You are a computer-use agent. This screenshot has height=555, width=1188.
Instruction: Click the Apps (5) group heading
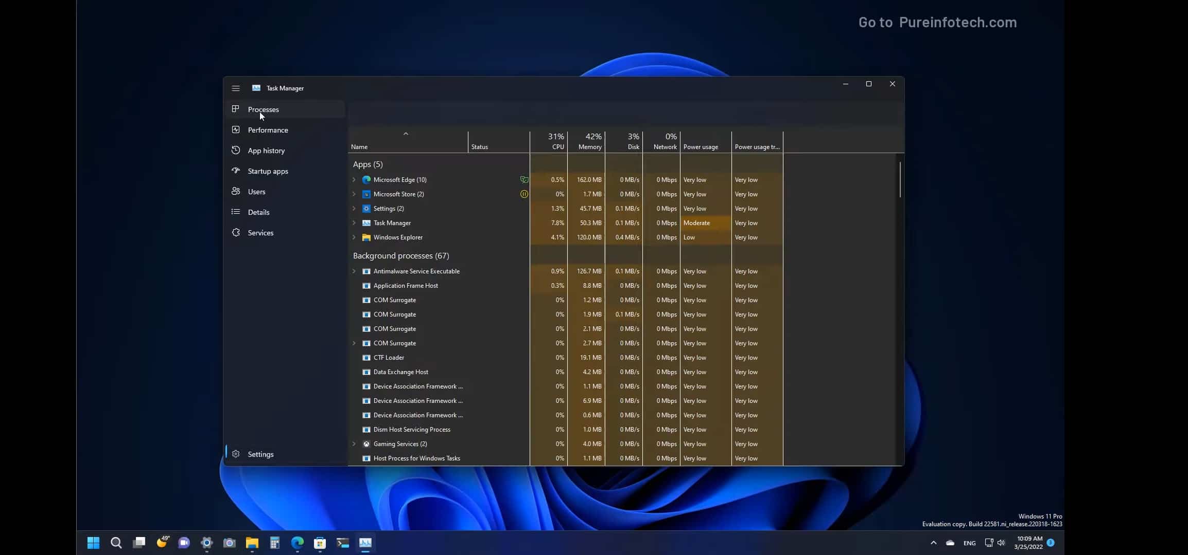(368, 164)
